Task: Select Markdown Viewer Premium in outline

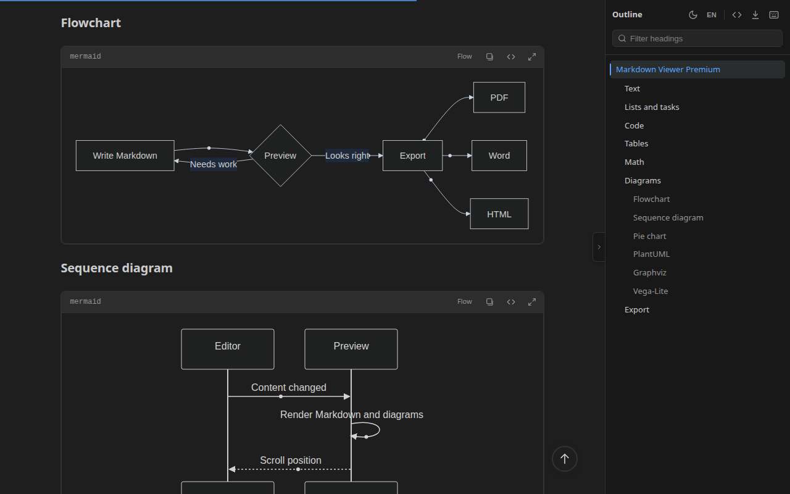Action: 697,69
